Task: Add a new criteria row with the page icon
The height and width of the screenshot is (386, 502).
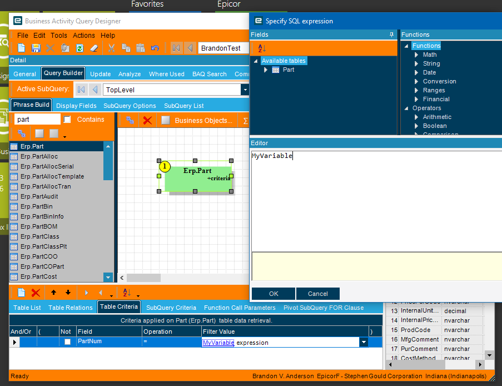Action: (22, 293)
